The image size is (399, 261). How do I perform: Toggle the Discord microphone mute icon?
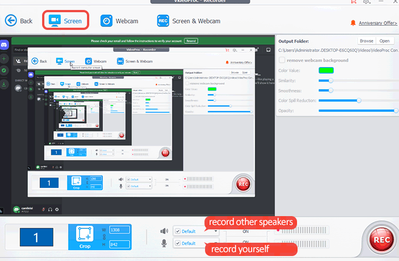tap(44, 209)
